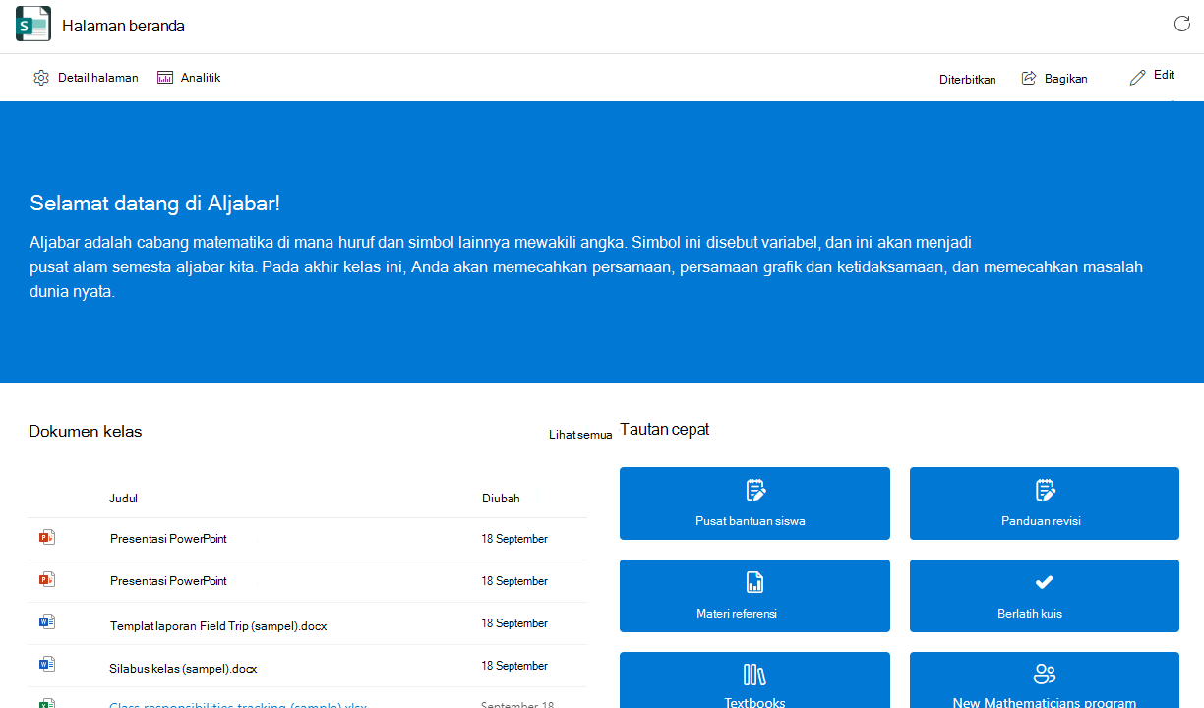Click the date of Templat laporan row

[x=514, y=623]
